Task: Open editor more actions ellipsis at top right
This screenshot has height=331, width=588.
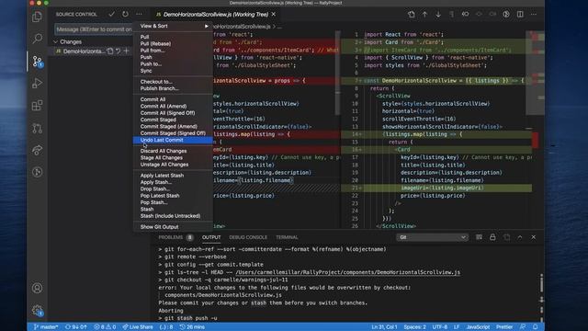Action: [x=533, y=15]
